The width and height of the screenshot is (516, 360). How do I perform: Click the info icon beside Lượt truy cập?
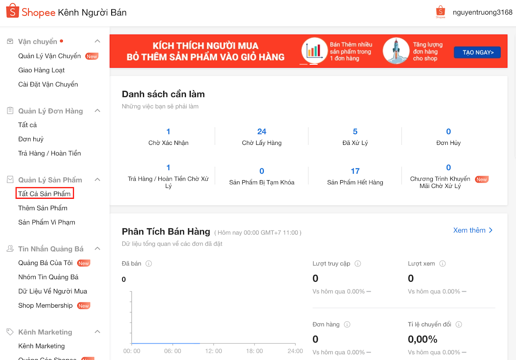click(x=358, y=264)
